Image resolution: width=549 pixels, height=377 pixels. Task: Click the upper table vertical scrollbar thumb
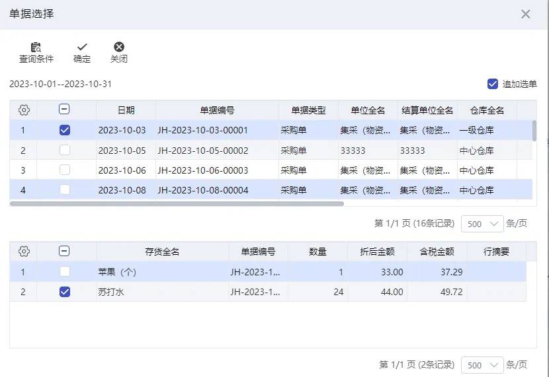(x=534, y=130)
